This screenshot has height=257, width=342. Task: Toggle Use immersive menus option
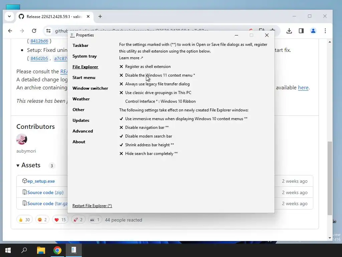pos(183,119)
